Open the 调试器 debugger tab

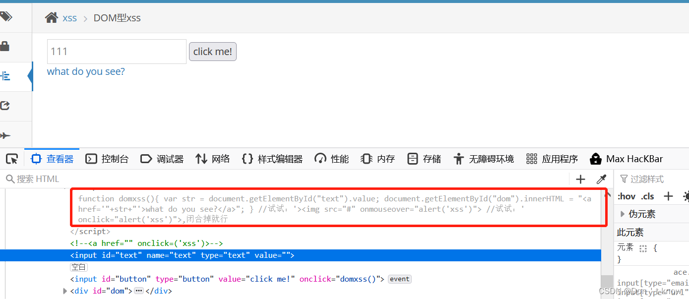pos(162,159)
